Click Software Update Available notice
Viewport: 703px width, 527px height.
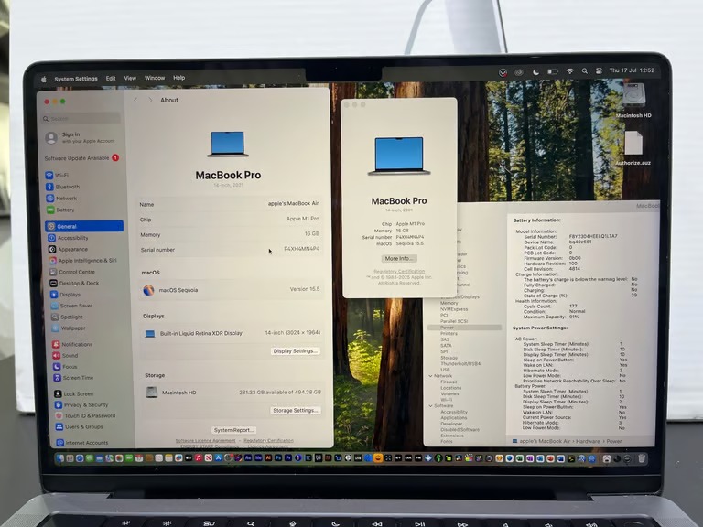click(x=81, y=157)
